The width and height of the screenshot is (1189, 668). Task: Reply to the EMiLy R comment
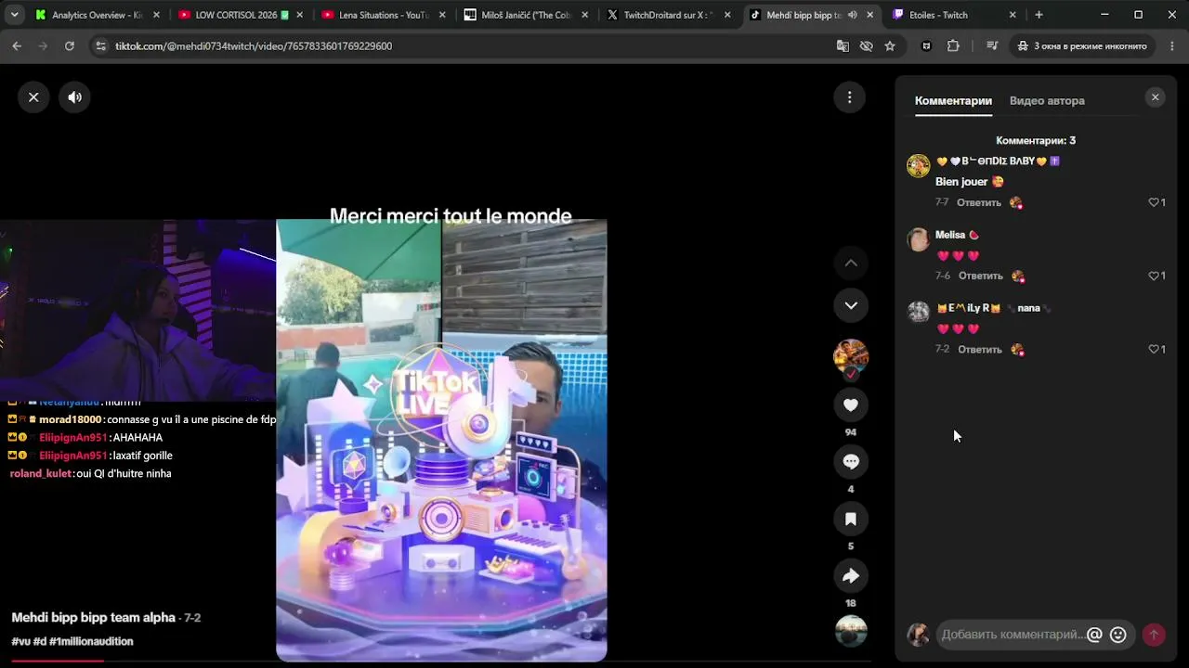point(980,349)
